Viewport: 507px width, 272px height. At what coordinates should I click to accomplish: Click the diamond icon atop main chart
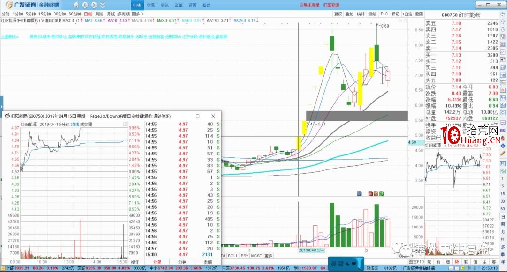400,21
